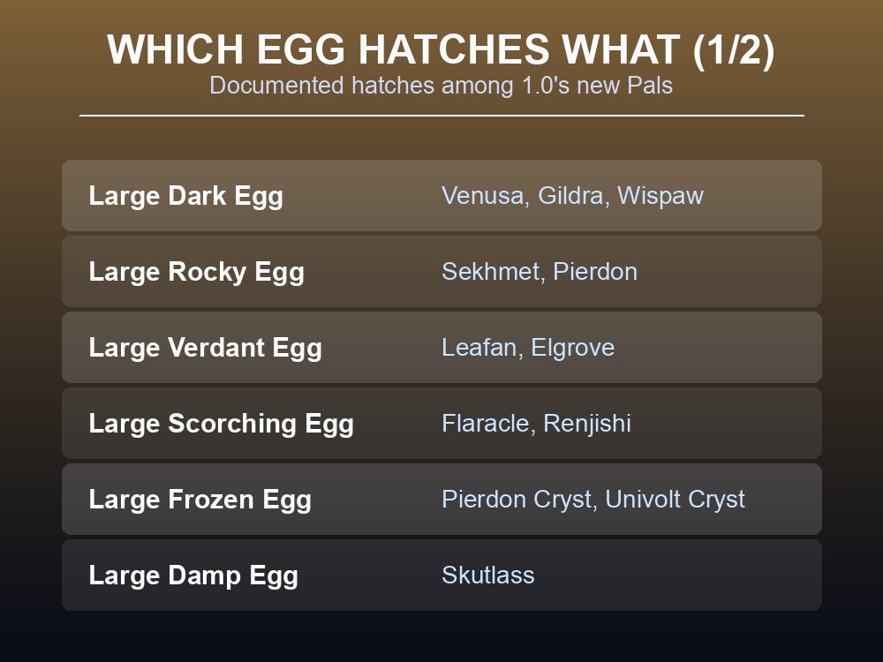The image size is (883, 662).
Task: Click the Large Frozen Egg label
Action: [x=200, y=500]
